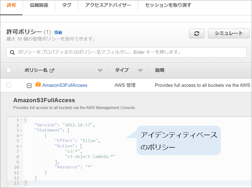Switch to the 信頼関係 tab

click(39, 5)
